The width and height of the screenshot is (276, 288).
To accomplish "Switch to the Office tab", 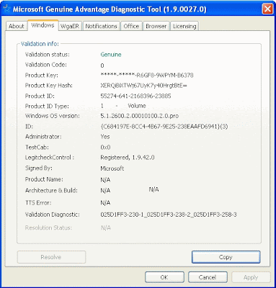I will click(x=131, y=26).
